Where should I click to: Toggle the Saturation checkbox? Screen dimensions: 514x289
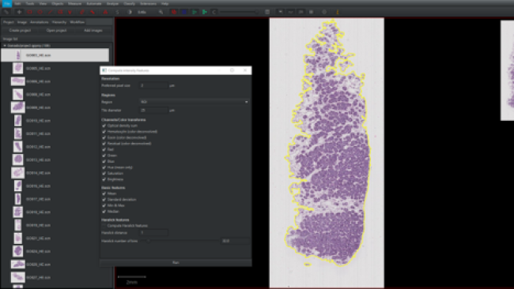[x=104, y=174]
